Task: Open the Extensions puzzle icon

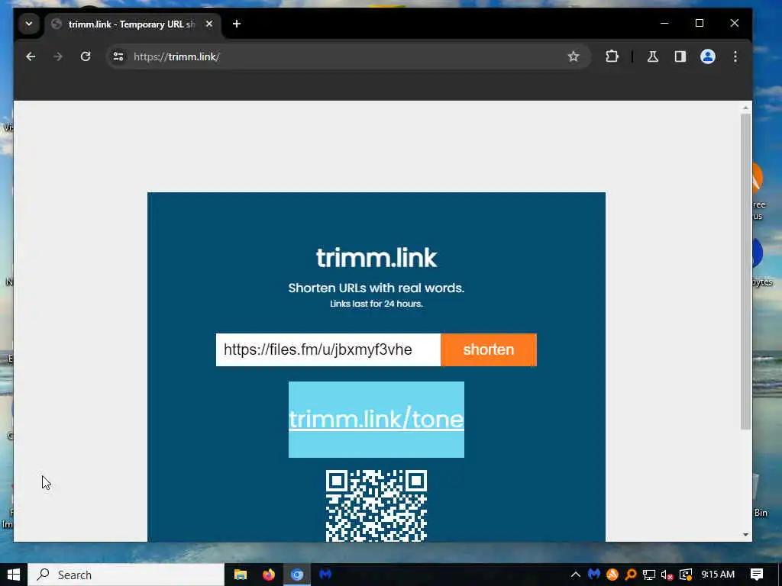Action: [612, 56]
